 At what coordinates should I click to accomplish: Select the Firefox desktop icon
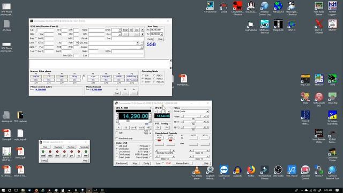coord(251,172)
